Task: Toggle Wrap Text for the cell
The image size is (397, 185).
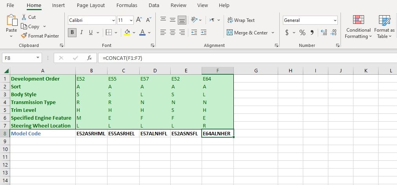Action: point(240,20)
